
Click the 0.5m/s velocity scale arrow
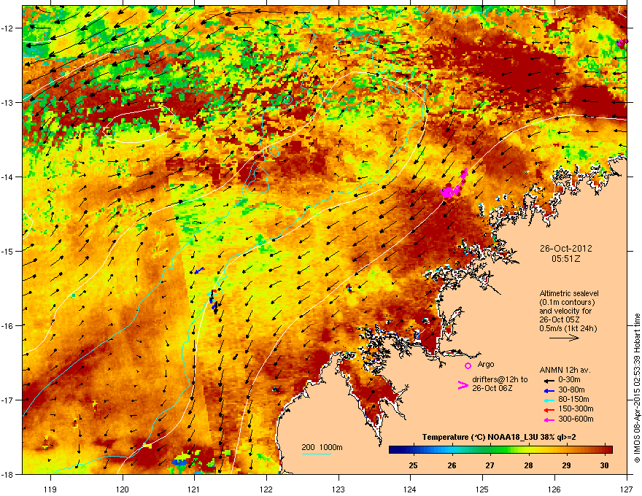click(x=564, y=338)
